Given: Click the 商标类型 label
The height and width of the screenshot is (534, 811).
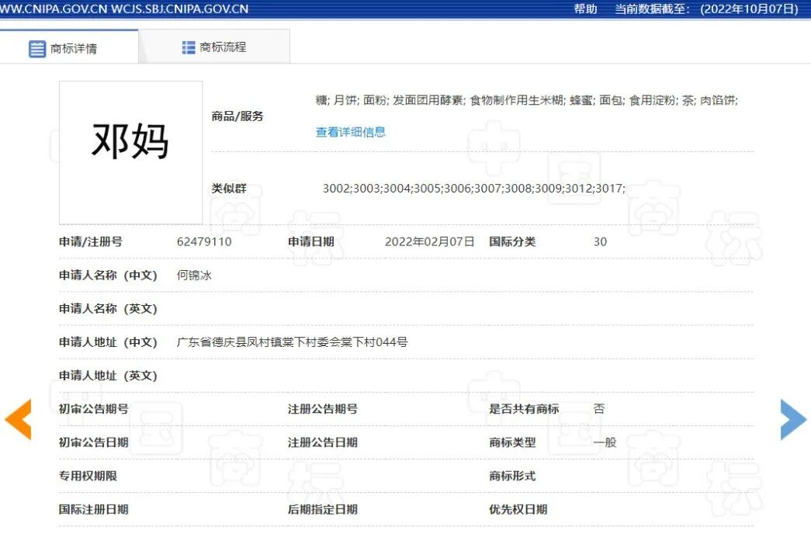Looking at the screenshot, I should click(x=512, y=442).
